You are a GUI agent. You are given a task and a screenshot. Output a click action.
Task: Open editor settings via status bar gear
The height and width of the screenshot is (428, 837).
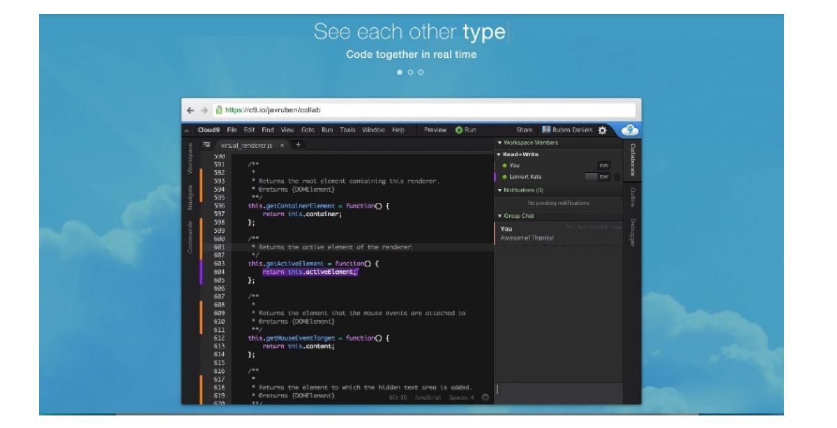(485, 397)
